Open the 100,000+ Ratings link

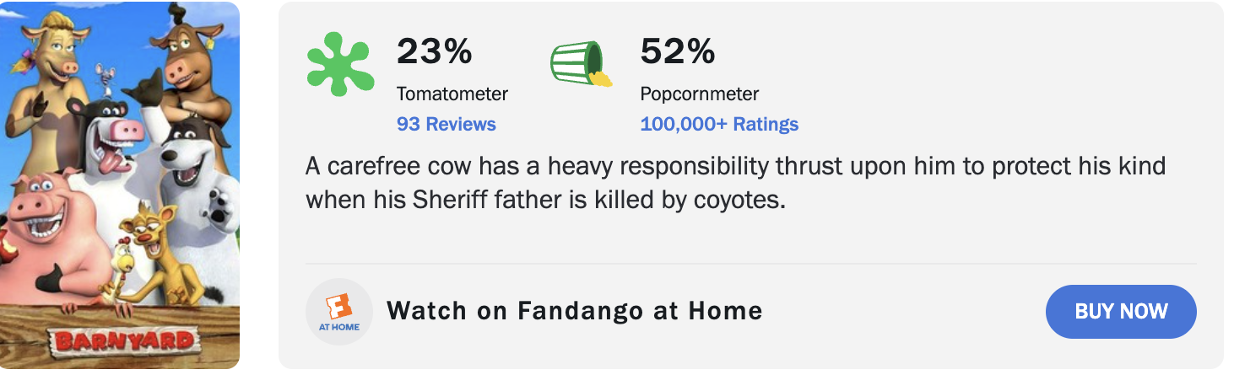tap(719, 124)
